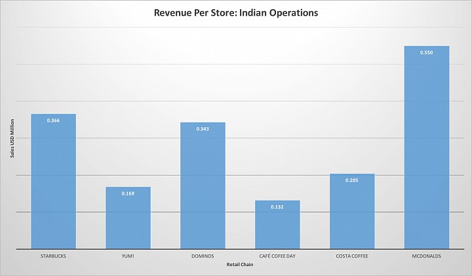Select the chart title 'Revenue Per Store: Indian Operations'
472x276 pixels.
click(x=236, y=12)
